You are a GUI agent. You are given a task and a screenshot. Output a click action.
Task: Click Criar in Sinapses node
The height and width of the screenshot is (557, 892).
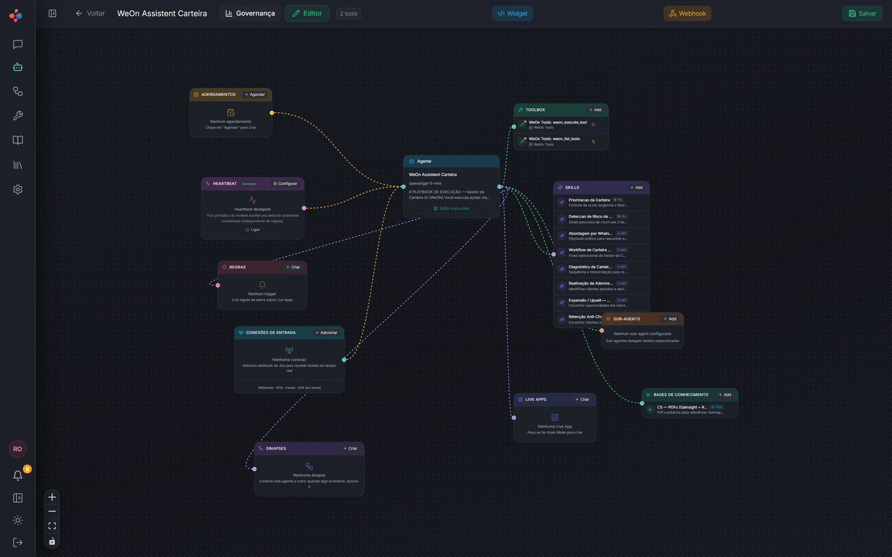(x=350, y=449)
